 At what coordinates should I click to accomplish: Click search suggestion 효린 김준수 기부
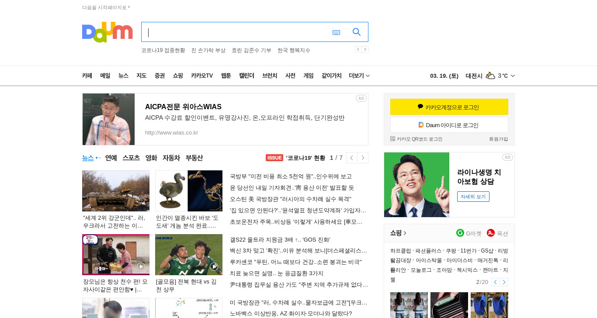(251, 50)
